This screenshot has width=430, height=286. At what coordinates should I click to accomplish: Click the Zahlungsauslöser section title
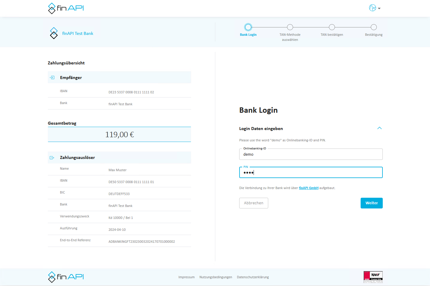77,157
